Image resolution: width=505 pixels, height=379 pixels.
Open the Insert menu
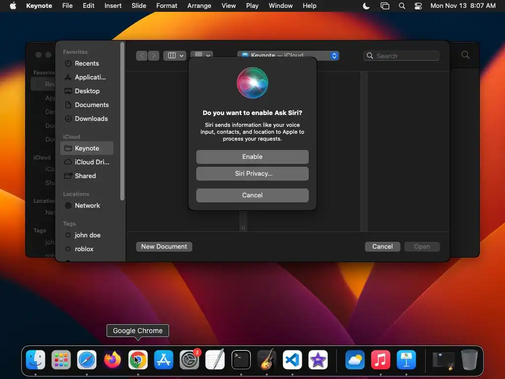tap(113, 5)
